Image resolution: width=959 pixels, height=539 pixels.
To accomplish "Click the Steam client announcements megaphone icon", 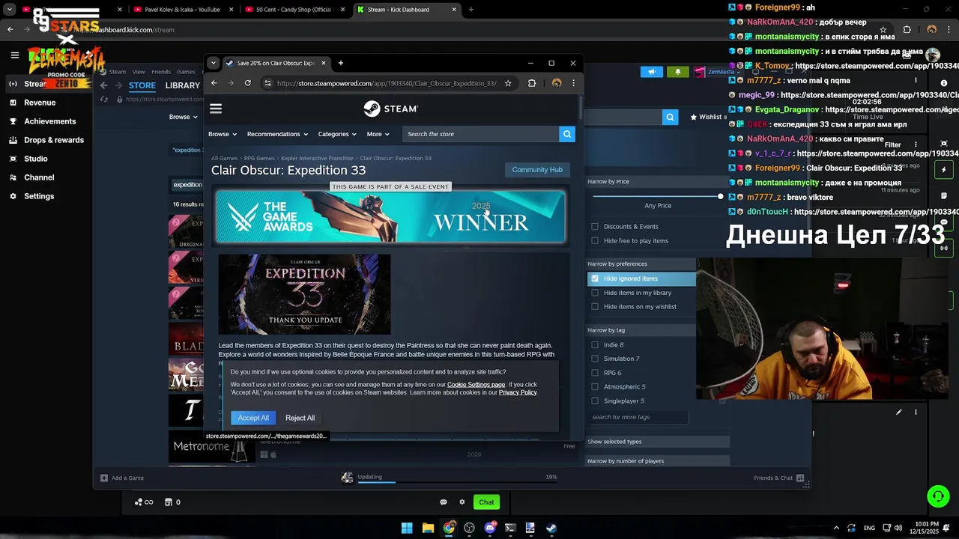I will (652, 72).
